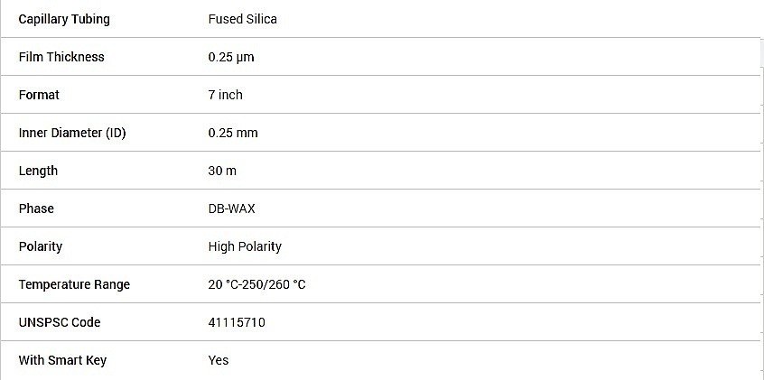Click the Format row label
The width and height of the screenshot is (764, 380).
tap(39, 95)
